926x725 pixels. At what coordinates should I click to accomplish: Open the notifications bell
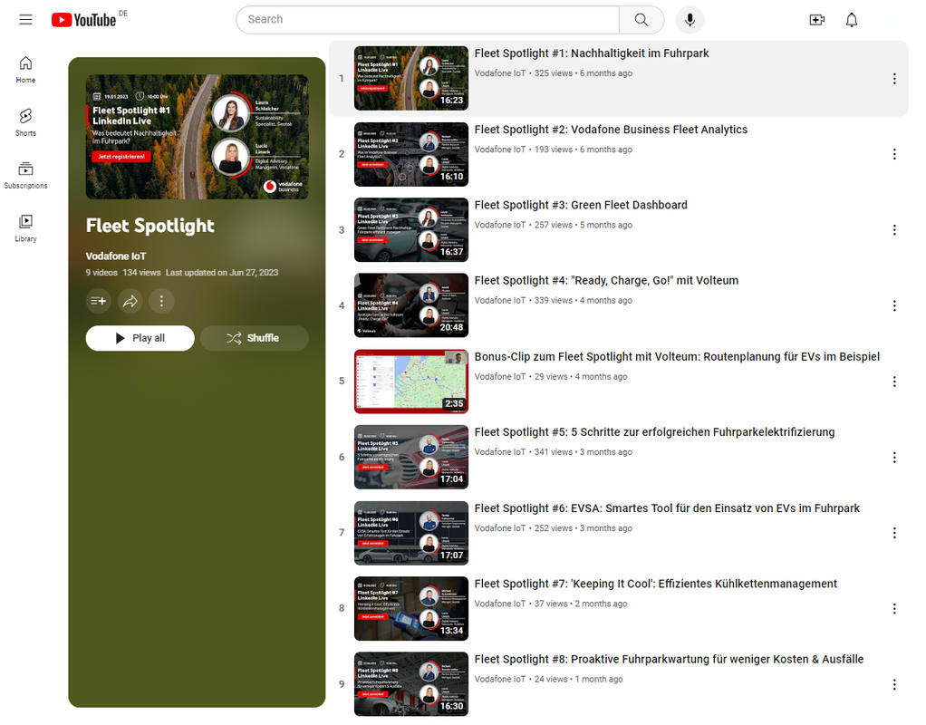pos(852,20)
